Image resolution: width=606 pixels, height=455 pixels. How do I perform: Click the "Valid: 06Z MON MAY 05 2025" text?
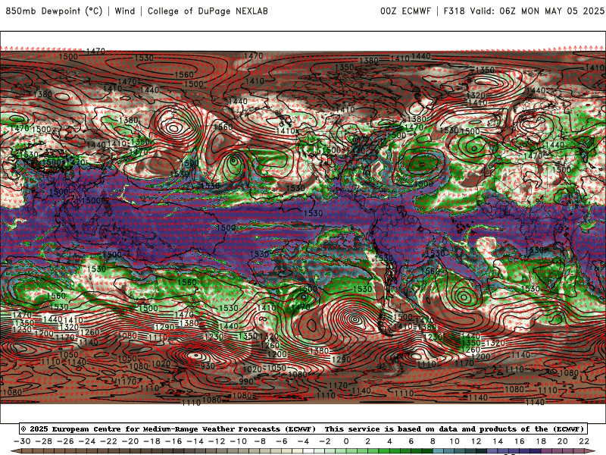click(537, 11)
